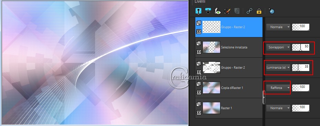
Task: Click the Raster 1 layer thumbnail
Action: coord(211,108)
